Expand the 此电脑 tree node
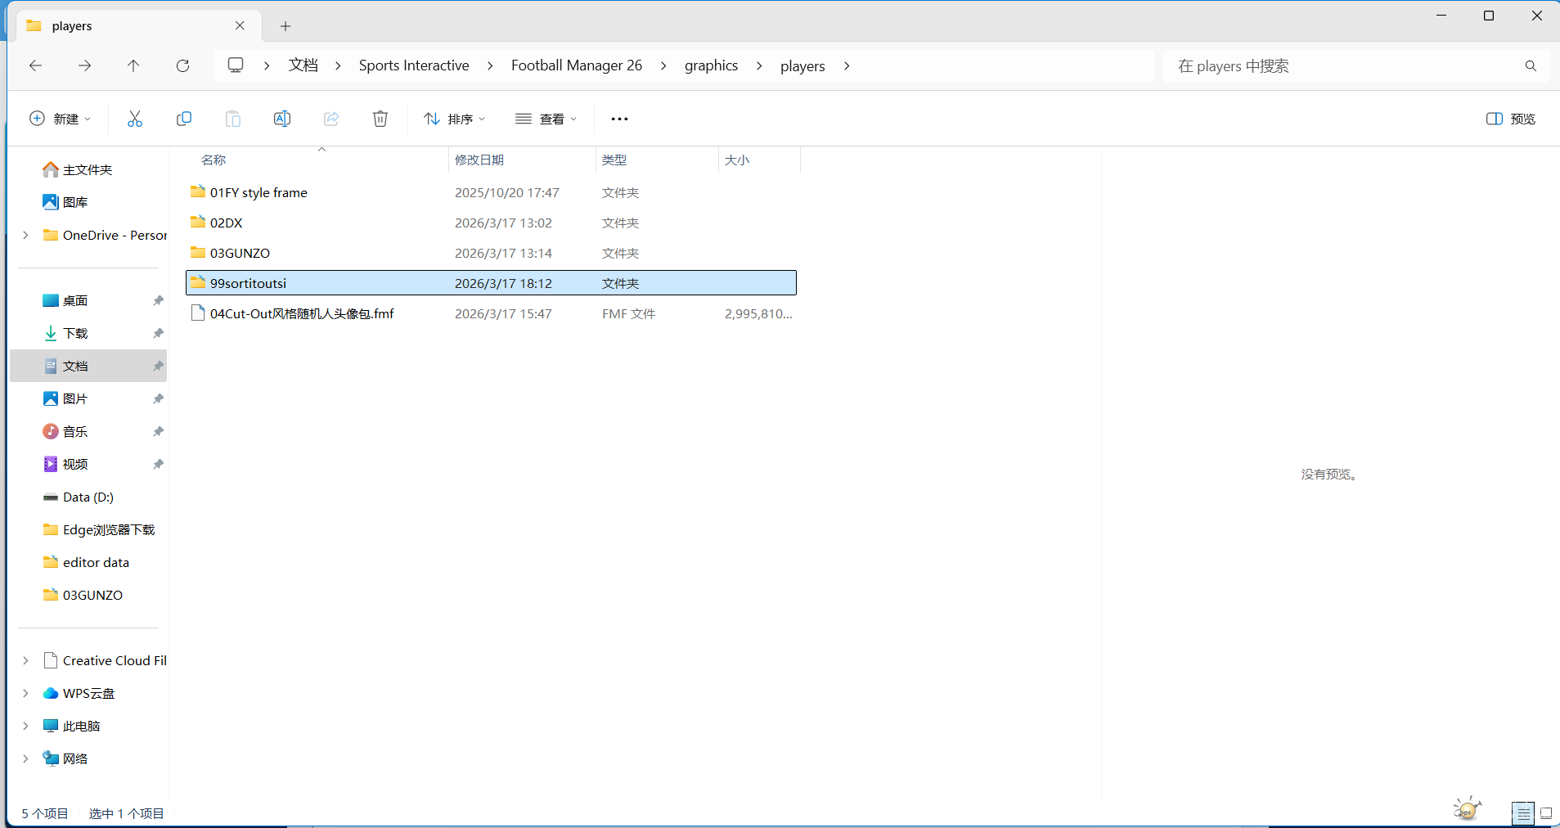The width and height of the screenshot is (1560, 828). [x=25, y=726]
